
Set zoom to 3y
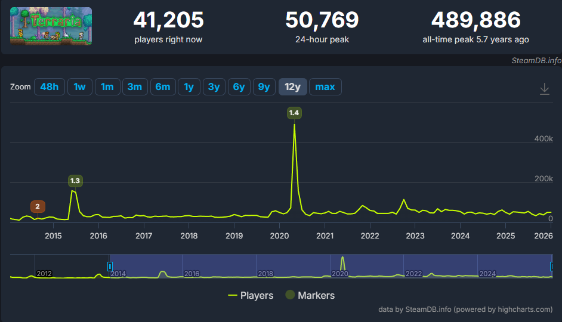(214, 86)
